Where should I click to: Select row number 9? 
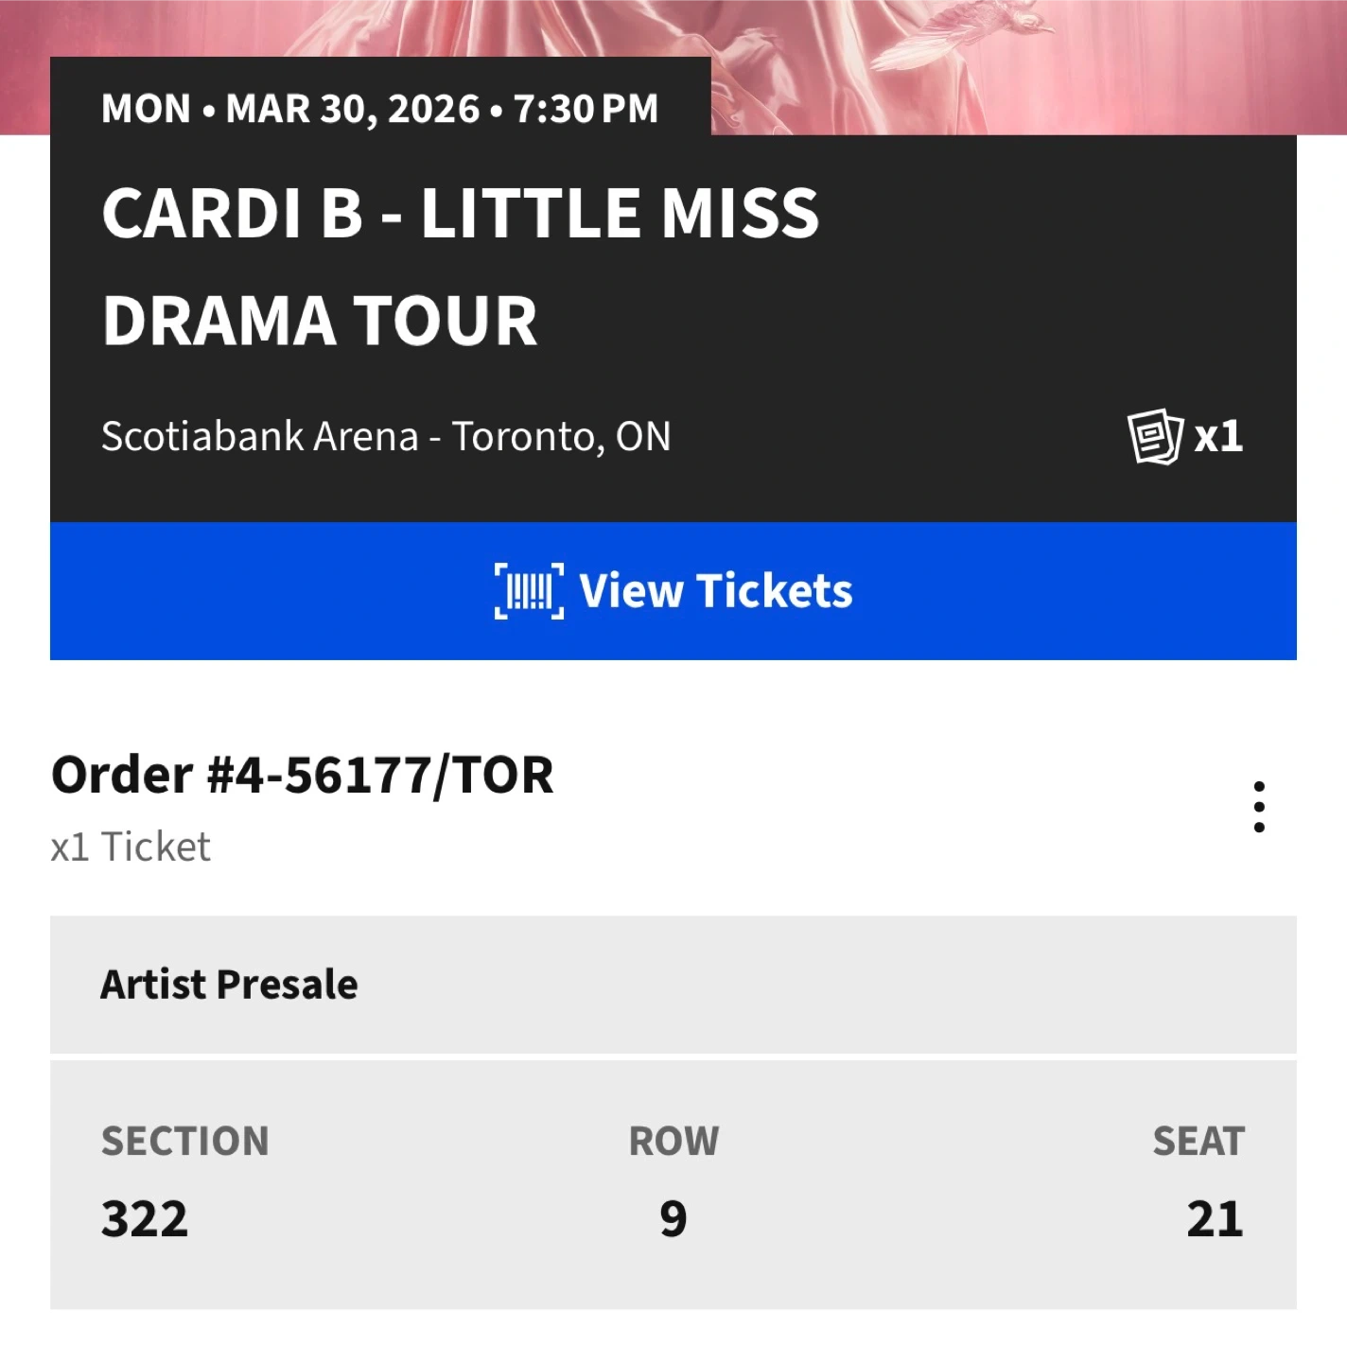tap(673, 1218)
